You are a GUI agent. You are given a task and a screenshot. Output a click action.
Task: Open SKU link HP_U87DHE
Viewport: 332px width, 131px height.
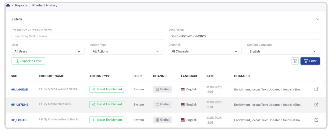[x=19, y=105]
